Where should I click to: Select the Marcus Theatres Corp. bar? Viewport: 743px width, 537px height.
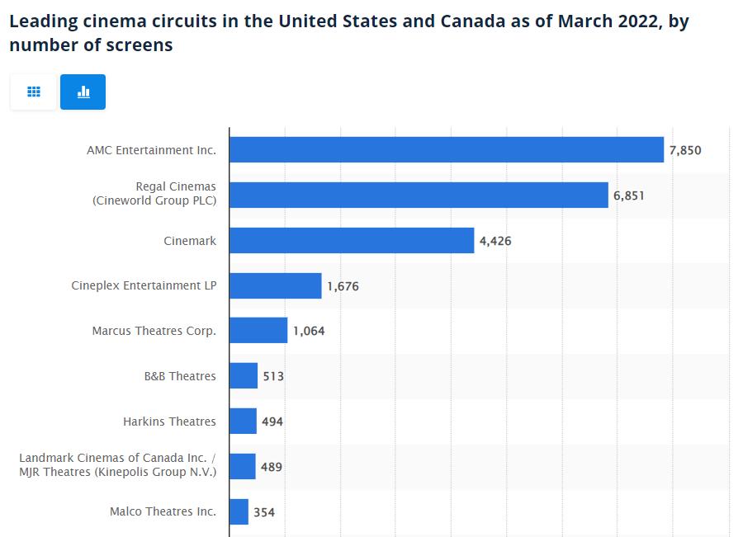(258, 330)
